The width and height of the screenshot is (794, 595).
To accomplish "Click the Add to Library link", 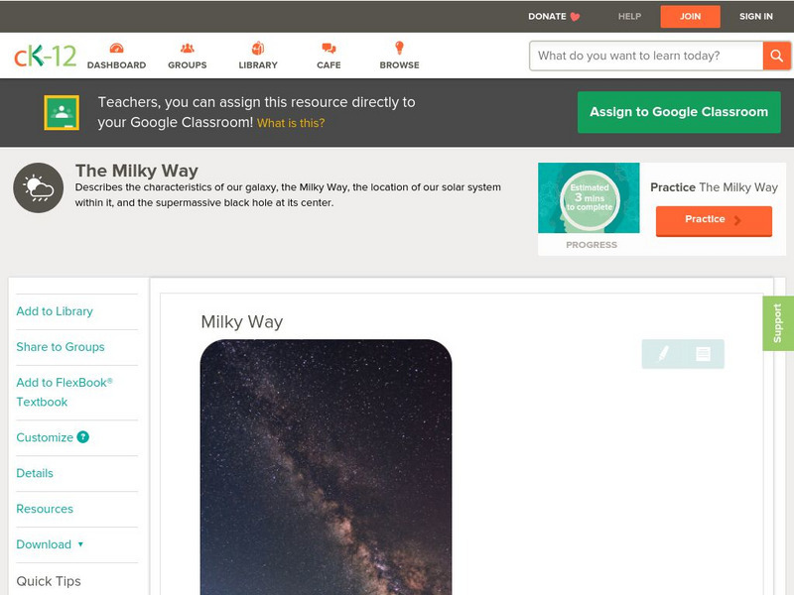I will (55, 311).
